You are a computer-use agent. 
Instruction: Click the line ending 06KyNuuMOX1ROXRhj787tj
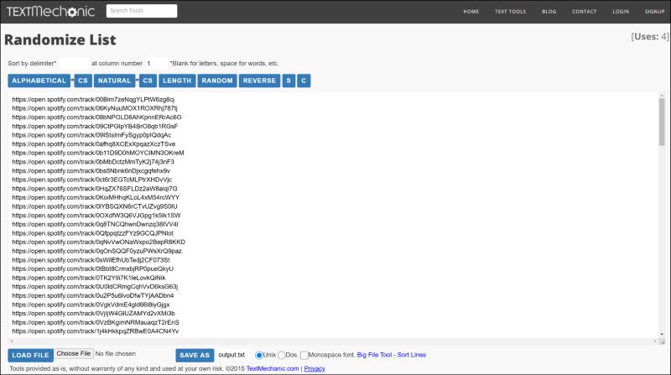pyautogui.click(x=95, y=108)
